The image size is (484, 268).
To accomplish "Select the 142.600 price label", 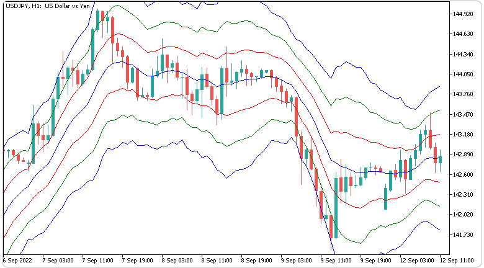I will coord(463,175).
